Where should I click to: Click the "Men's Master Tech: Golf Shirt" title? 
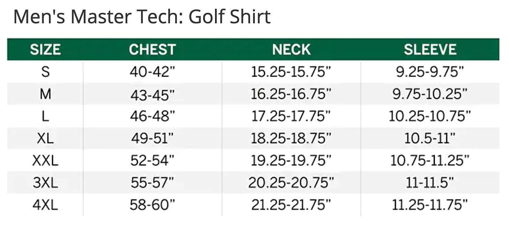coord(142,17)
